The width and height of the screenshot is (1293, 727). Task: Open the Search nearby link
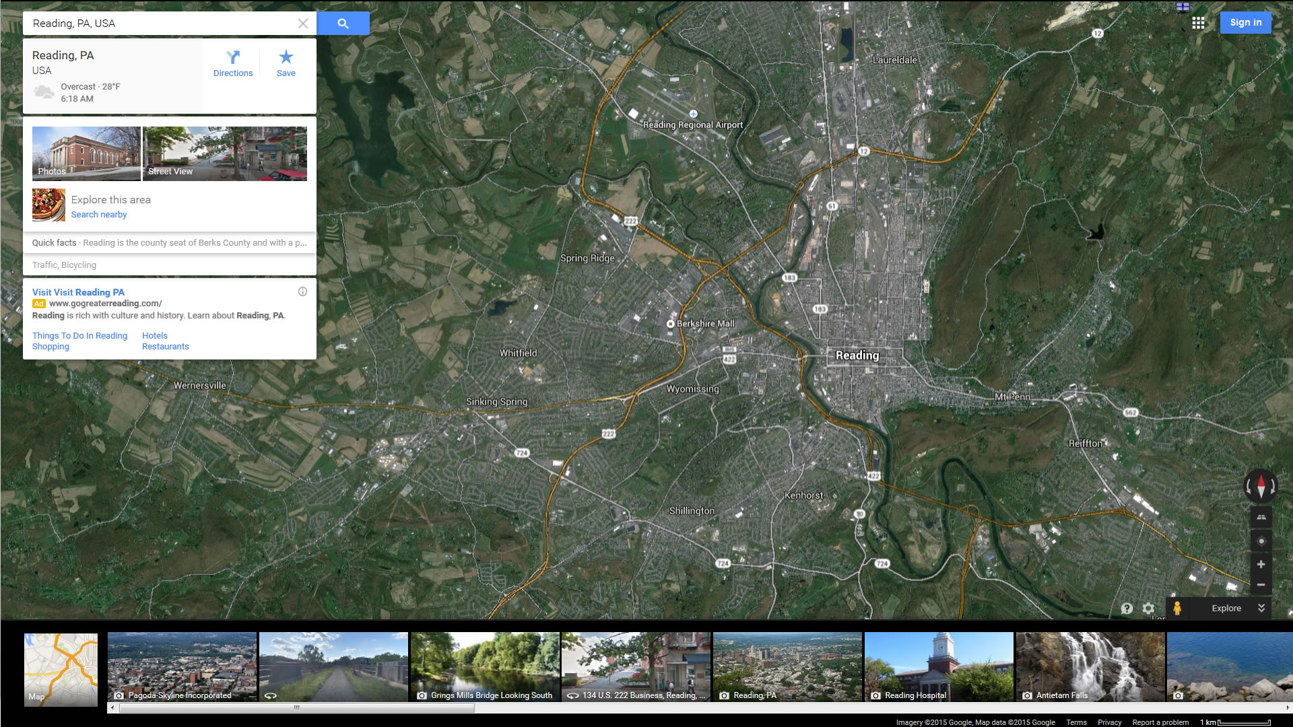pos(98,215)
